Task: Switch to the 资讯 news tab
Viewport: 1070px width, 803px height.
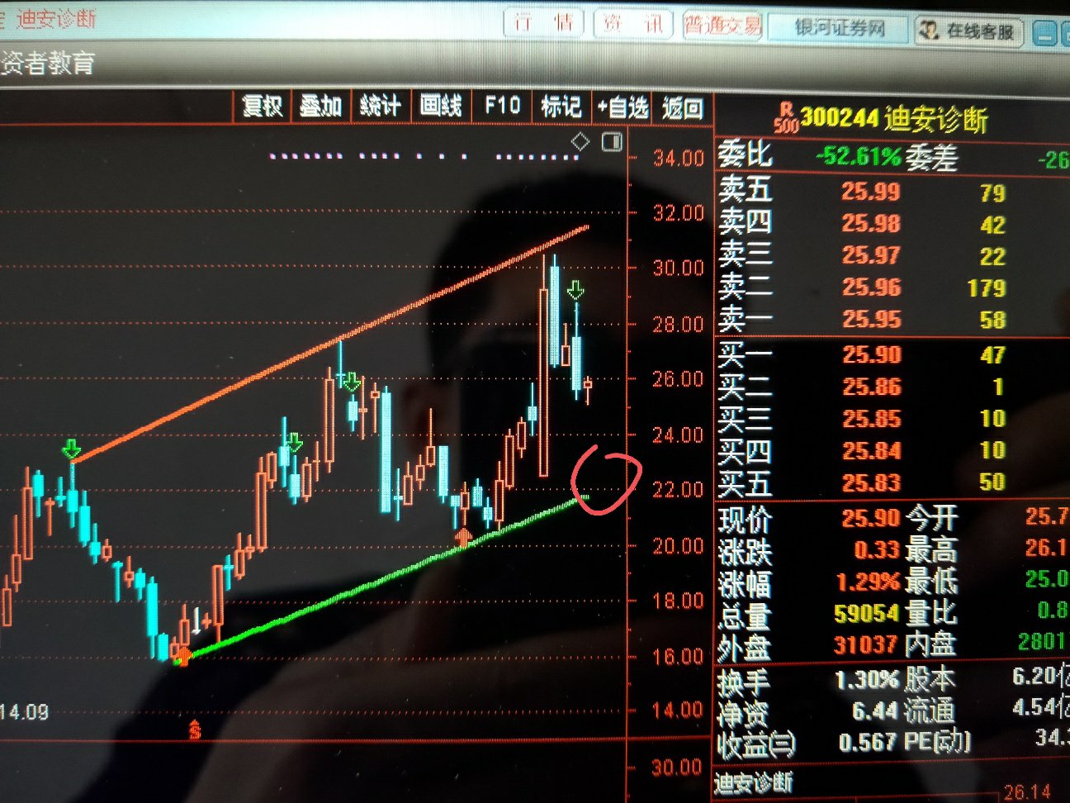Action: click(633, 23)
